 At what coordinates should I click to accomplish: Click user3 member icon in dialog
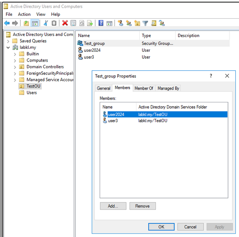105,120
